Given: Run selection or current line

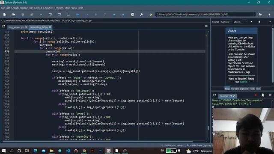Looking at the screenshot, I should click(68, 15).
